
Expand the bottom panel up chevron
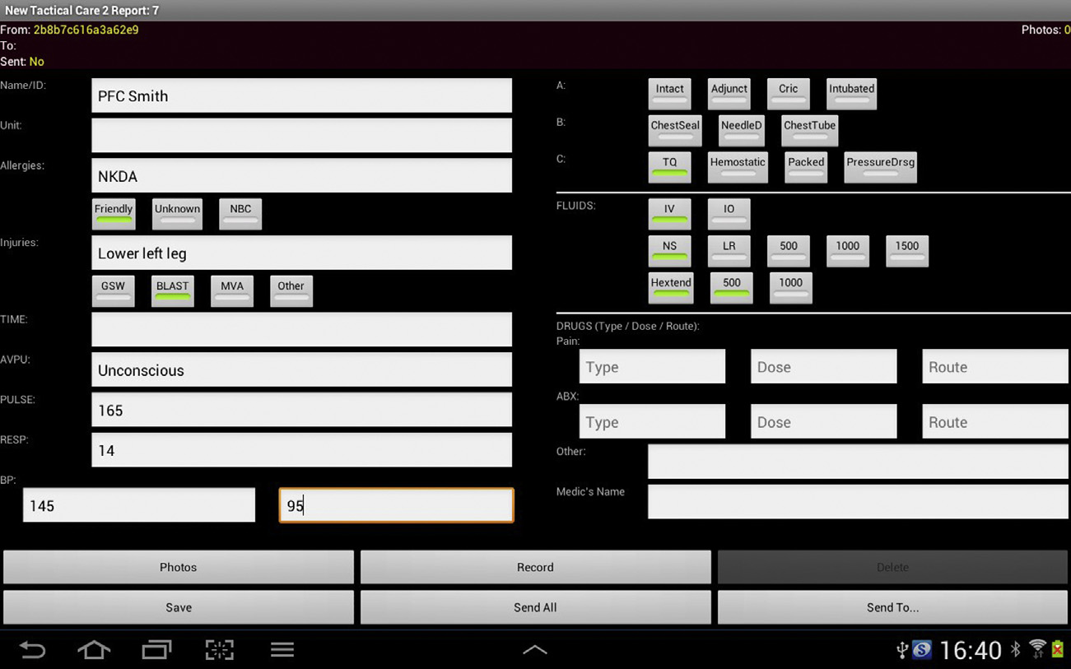(x=535, y=650)
